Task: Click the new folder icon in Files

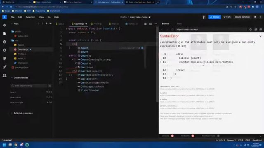Action: tap(50, 24)
